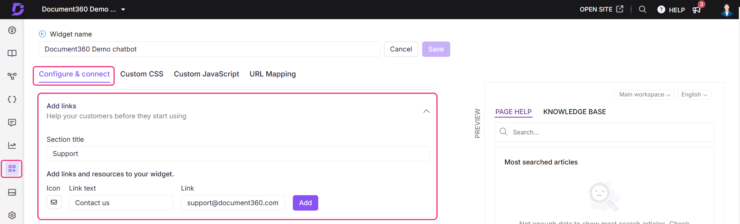740x224 pixels.
Task: Collapse the Add links section chevron
Action: (x=426, y=111)
